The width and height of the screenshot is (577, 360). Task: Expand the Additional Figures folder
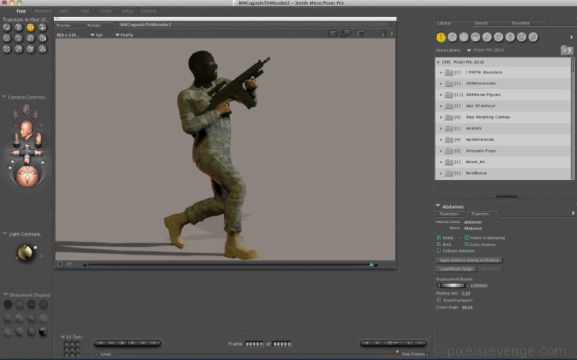(x=441, y=95)
